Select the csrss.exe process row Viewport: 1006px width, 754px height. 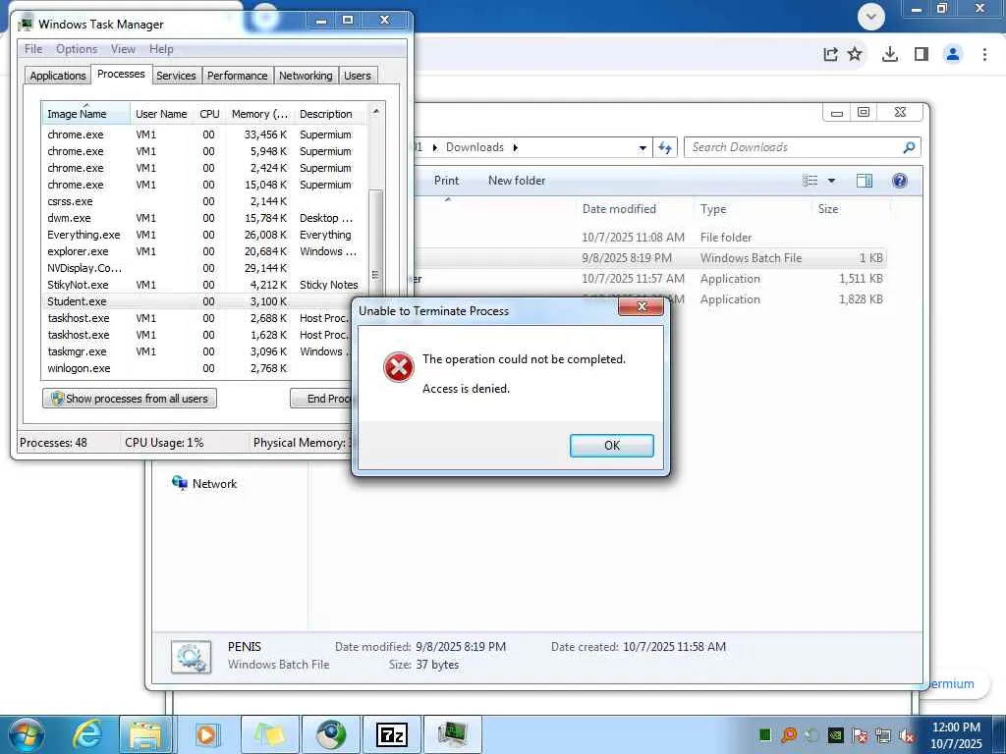coord(204,201)
